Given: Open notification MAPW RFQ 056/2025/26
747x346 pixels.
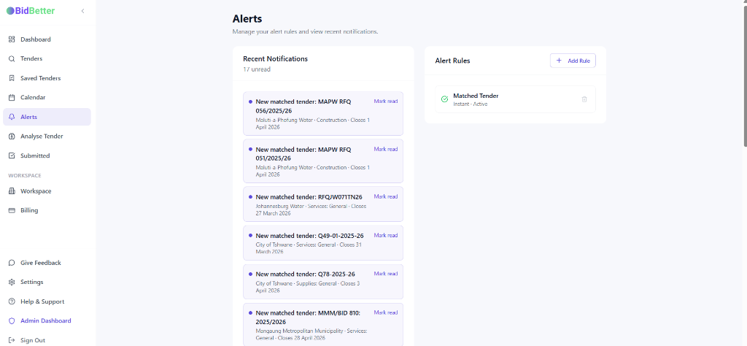Looking at the screenshot, I should [x=323, y=114].
